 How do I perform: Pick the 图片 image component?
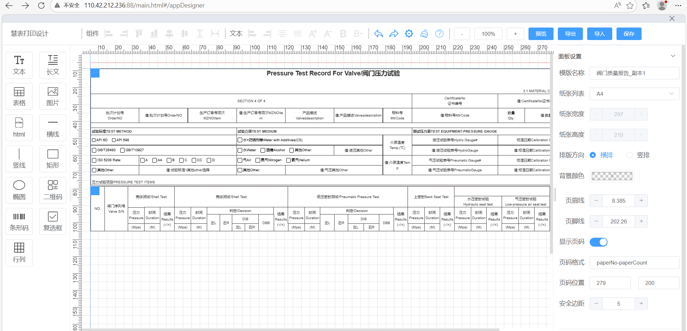pyautogui.click(x=53, y=96)
